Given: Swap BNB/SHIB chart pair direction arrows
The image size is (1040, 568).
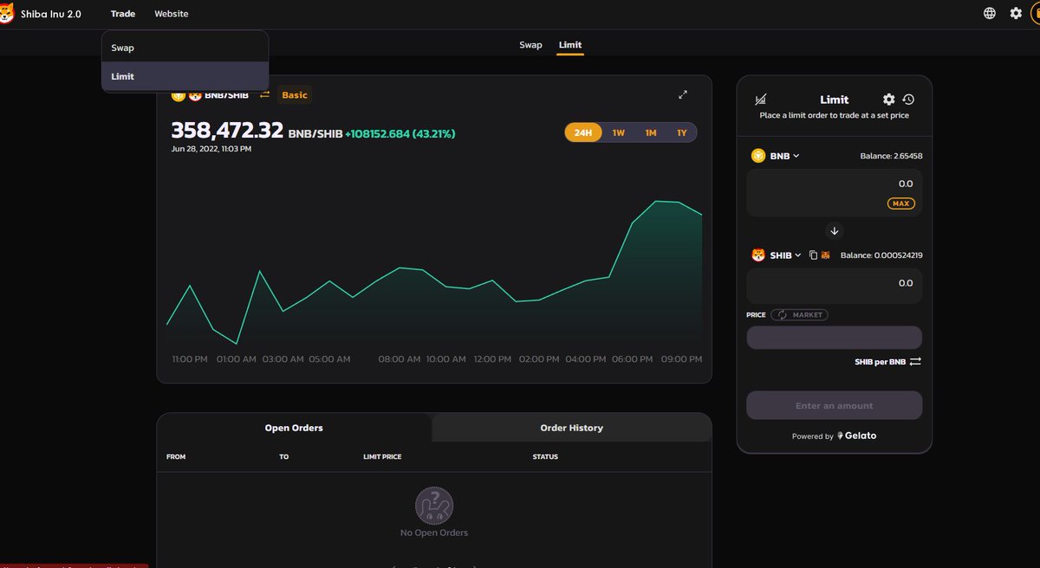Looking at the screenshot, I should [x=265, y=95].
